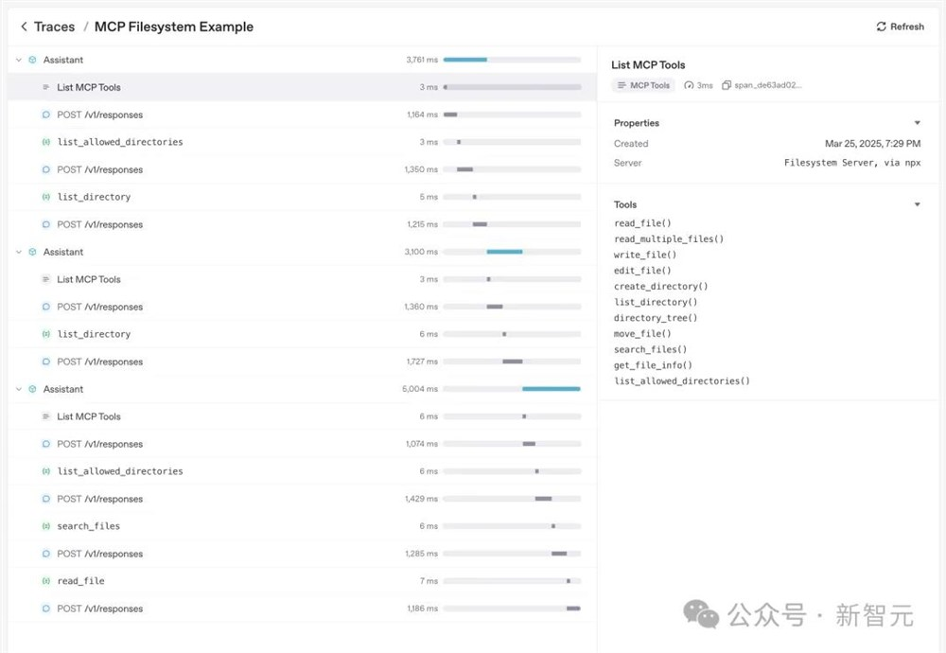Select the 1,727 ms POST /v1/responses span
The width and height of the screenshot is (946, 653).
click(99, 362)
